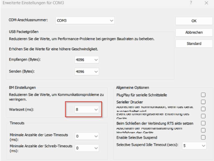Open the COM-Anschlussnummer dropdown
This screenshot has height=161, width=214.
point(85,21)
